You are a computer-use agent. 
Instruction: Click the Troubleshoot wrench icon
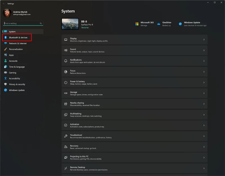pyautogui.click(x=66, y=136)
